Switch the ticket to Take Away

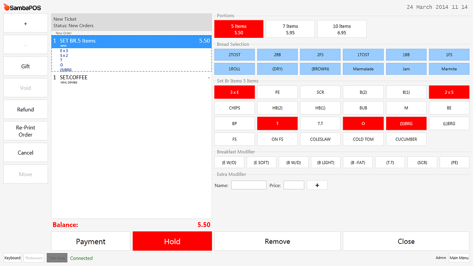pos(56,258)
